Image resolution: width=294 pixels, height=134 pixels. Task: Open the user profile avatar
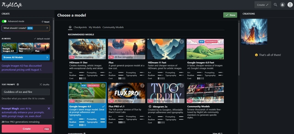pos(290,5)
